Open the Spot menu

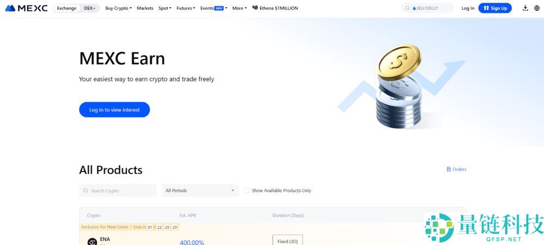[x=164, y=8]
